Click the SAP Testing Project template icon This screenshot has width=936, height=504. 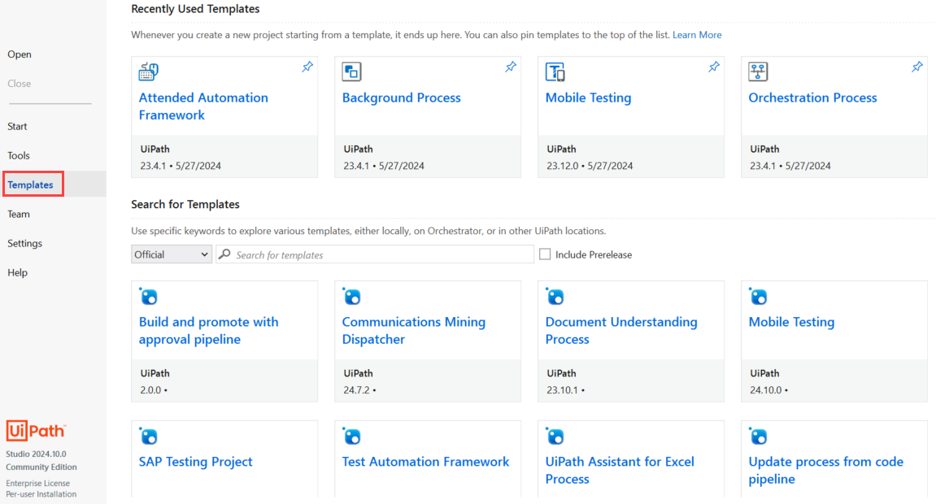click(x=148, y=437)
